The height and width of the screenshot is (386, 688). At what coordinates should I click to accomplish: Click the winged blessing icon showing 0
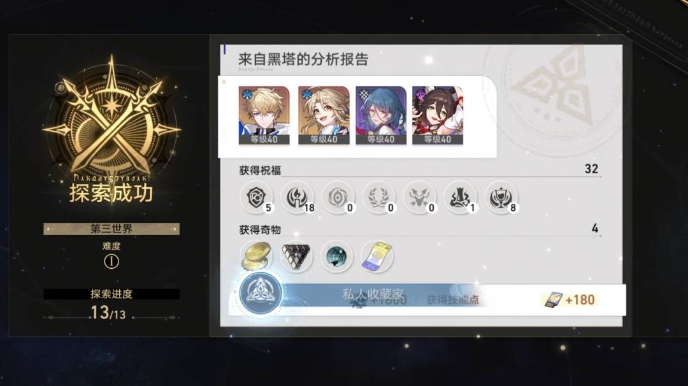[420, 197]
